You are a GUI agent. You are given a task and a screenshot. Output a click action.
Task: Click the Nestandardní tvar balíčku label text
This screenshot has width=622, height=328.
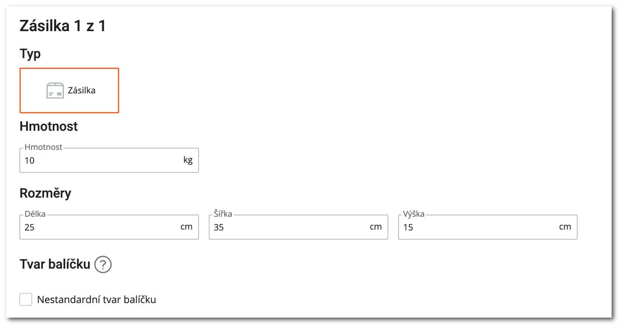[96, 300]
